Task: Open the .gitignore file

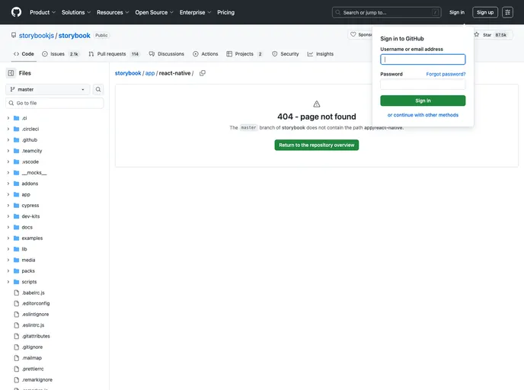Action: [x=32, y=347]
